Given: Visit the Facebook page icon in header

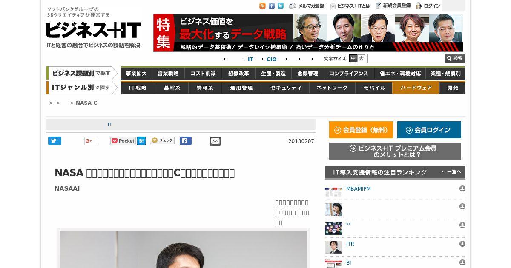Looking at the screenshot, I should click(272, 6).
